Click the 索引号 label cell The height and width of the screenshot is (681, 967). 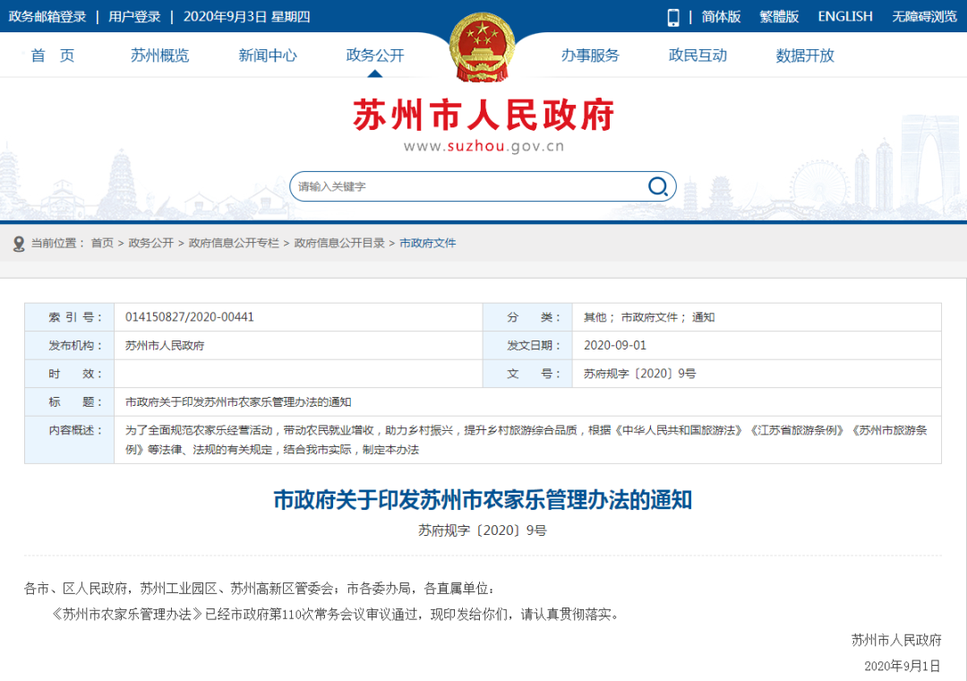[x=70, y=317]
